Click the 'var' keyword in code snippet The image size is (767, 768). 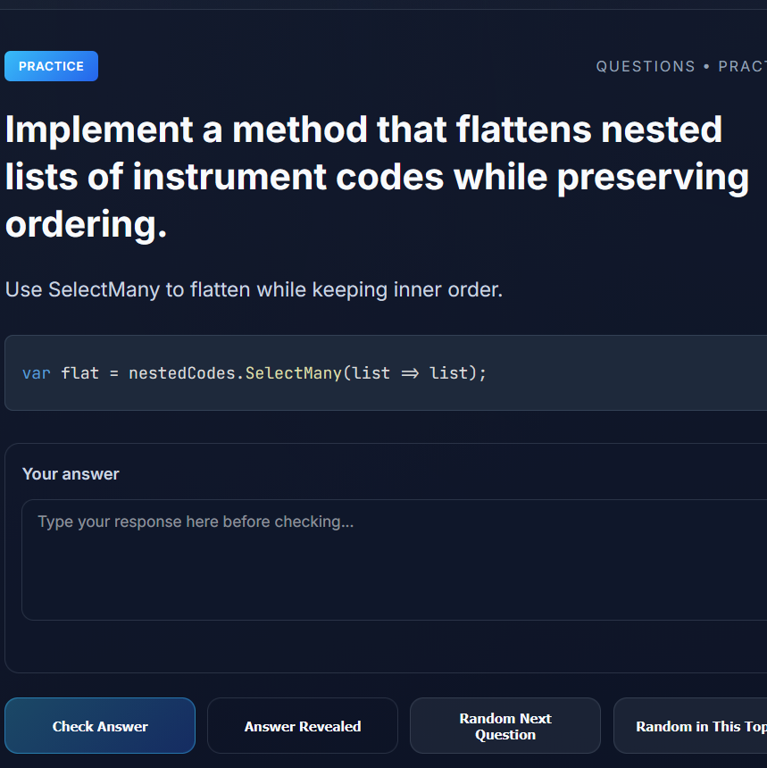[37, 372]
